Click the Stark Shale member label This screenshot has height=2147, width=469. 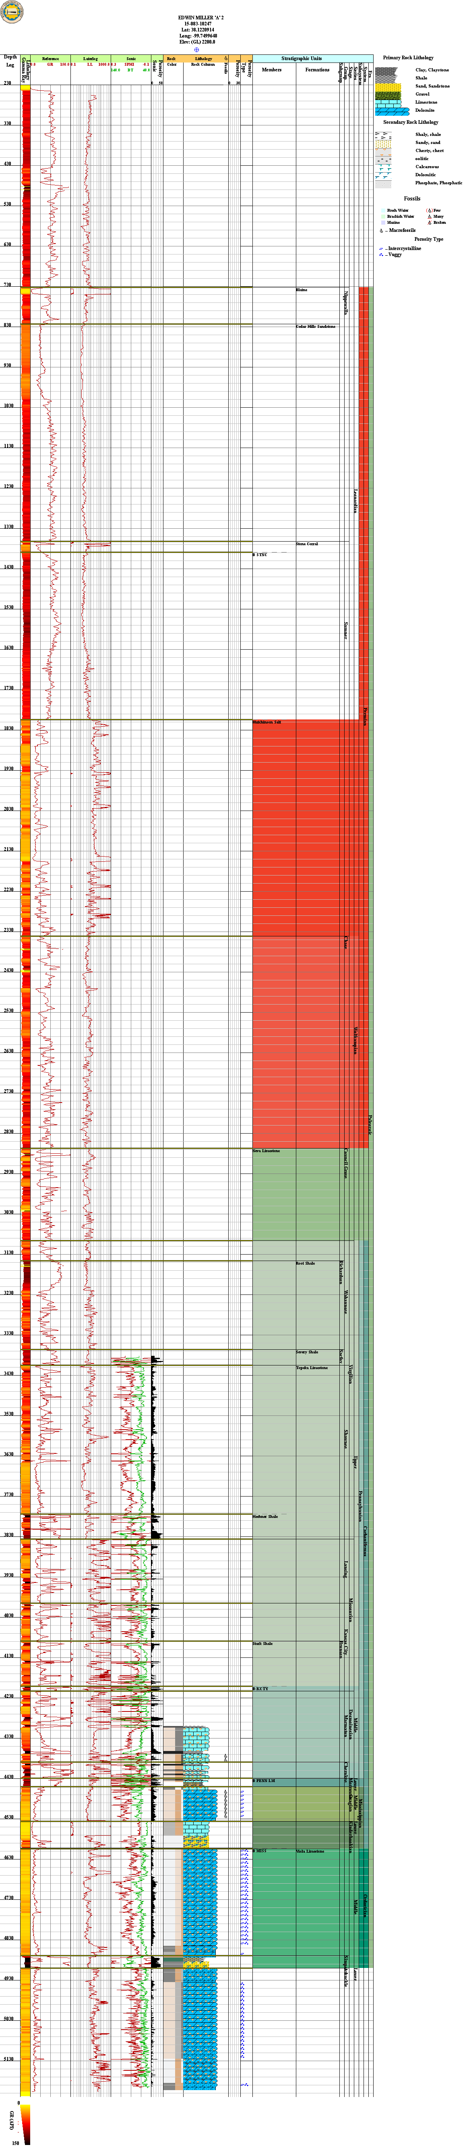pyautogui.click(x=263, y=1645)
